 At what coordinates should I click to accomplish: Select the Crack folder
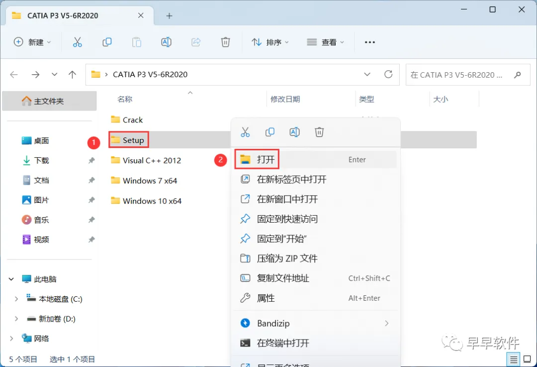click(127, 120)
